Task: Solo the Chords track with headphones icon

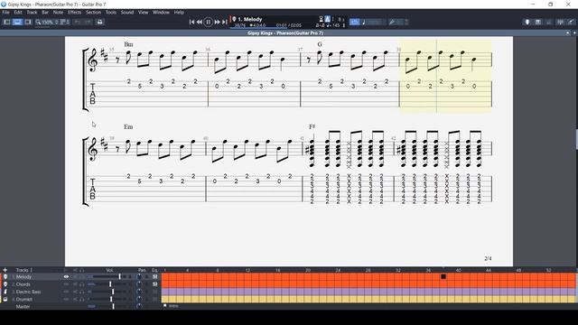Action: coord(82,284)
